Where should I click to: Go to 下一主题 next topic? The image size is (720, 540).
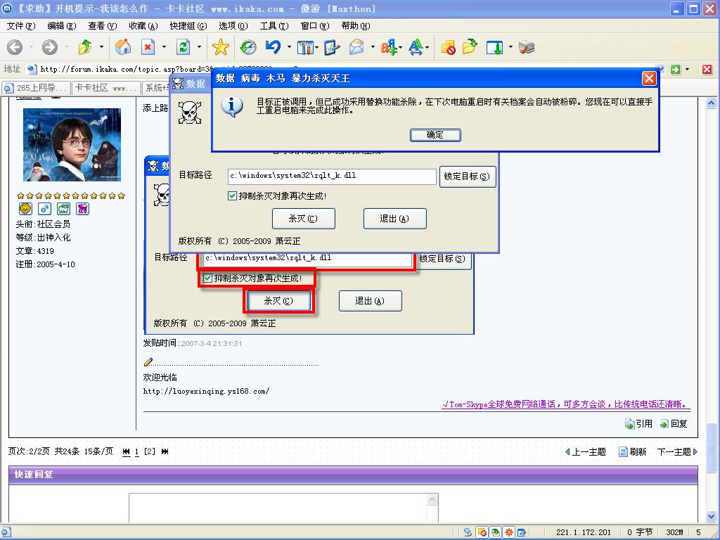pyautogui.click(x=677, y=452)
